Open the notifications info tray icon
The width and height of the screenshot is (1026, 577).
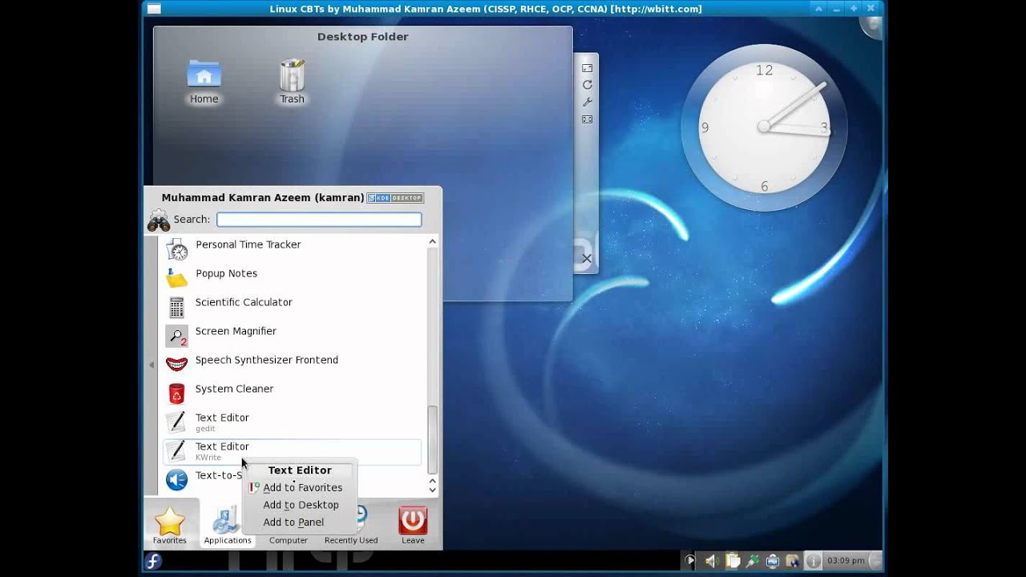814,561
